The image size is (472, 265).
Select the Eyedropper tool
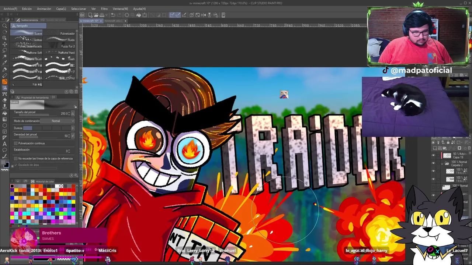[x=5, y=63]
